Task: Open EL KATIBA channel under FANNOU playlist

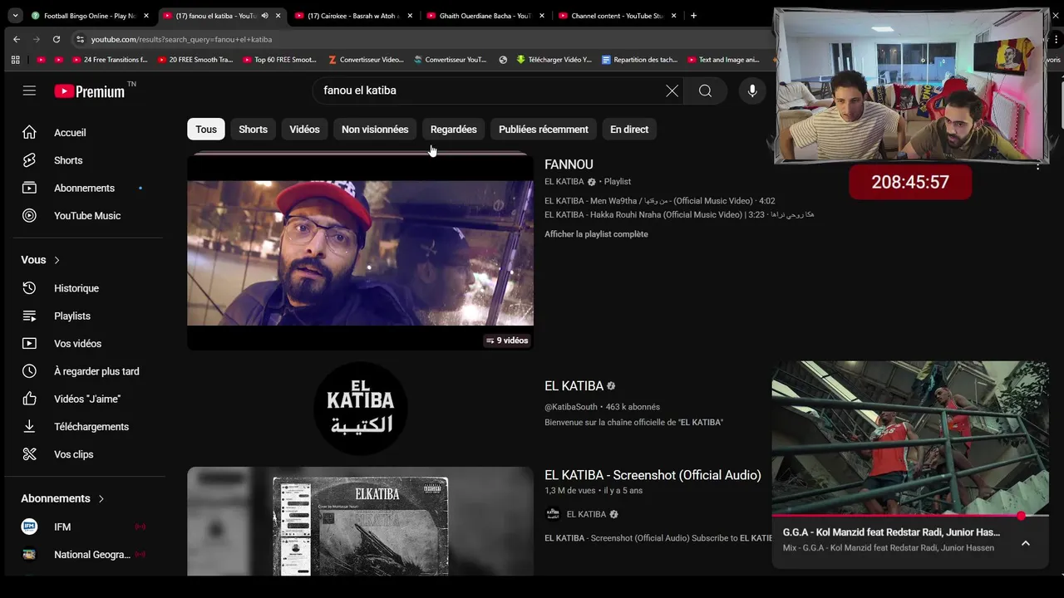Action: click(564, 181)
